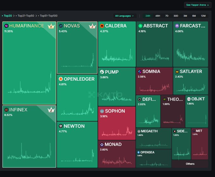Viewport: 215px width, 177px height.
Task: Go to the Top51-Top100 range
Action: click(49, 16)
